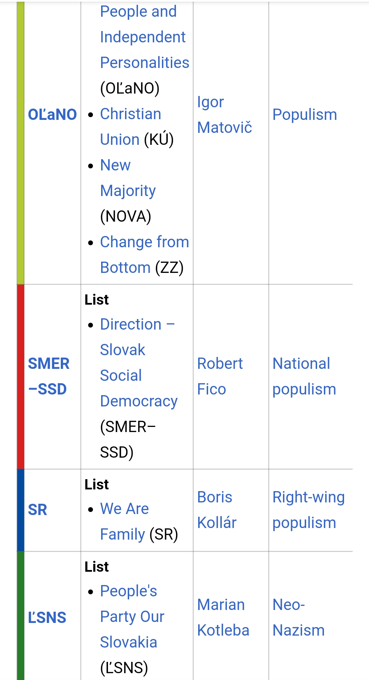The height and width of the screenshot is (680, 369).
Task: Open National populism ideology link
Action: (x=304, y=376)
